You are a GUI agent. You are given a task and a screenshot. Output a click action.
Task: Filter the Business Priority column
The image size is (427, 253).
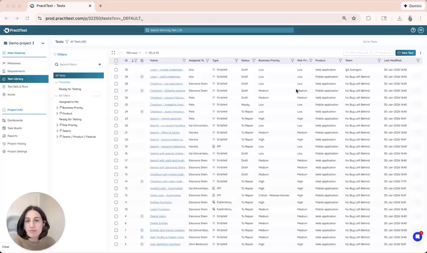[293, 60]
